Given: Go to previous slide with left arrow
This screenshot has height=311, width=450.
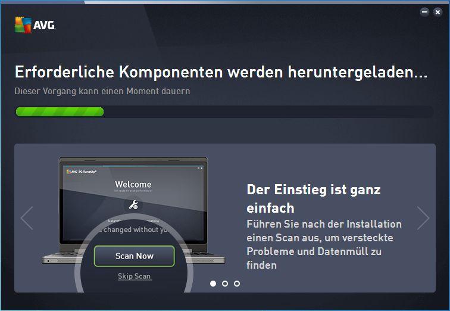Looking at the screenshot, I should 27,218.
